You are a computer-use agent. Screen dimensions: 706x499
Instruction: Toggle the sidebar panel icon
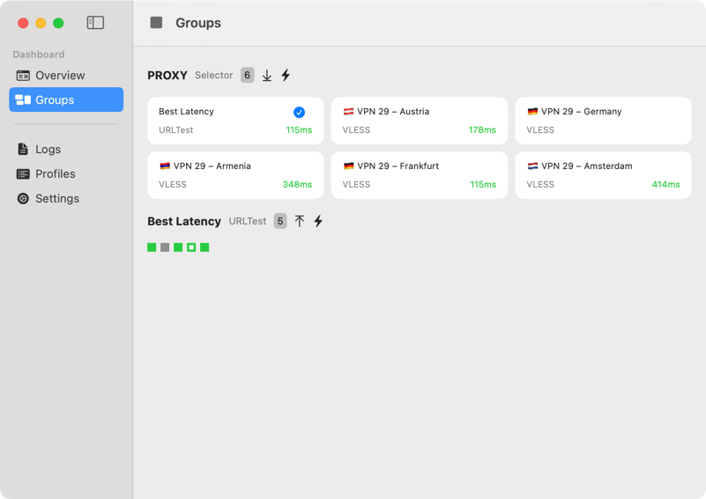[x=95, y=23]
